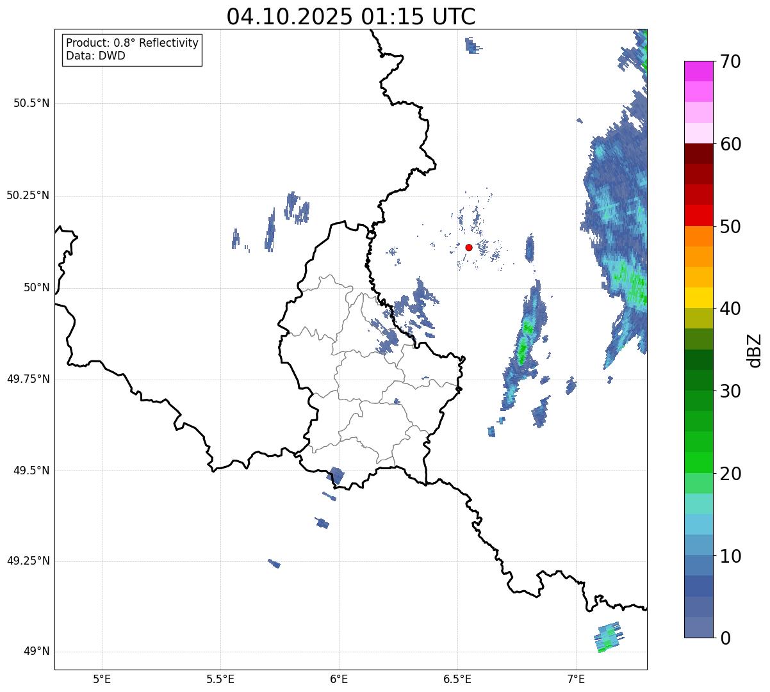The image size is (770, 692).
Task: Click the "5°E" longitude label
Action: click(102, 679)
